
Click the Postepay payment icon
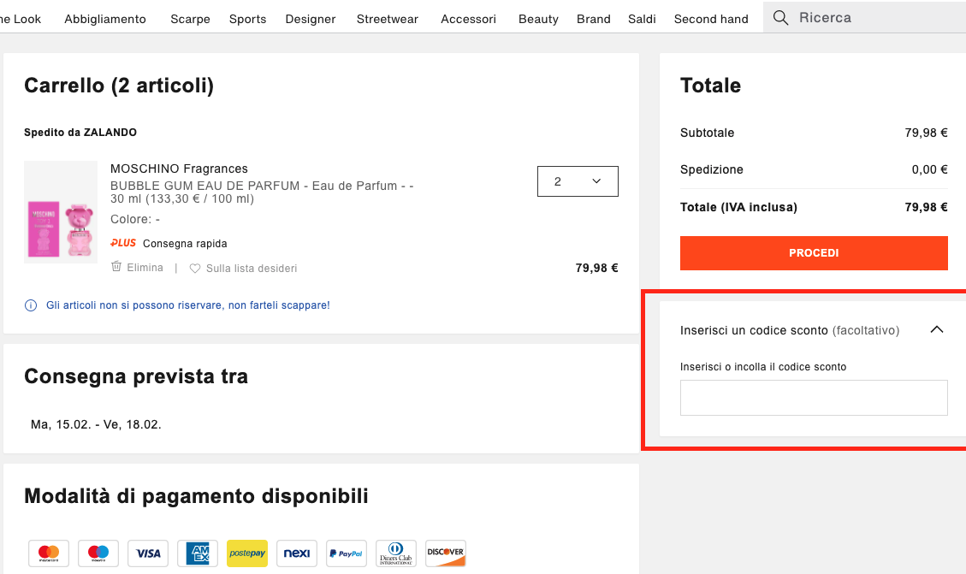tap(247, 553)
